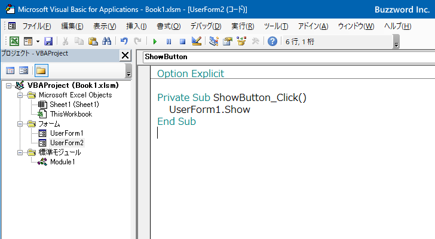Select Module1 in project tree
Screen dimensions: 435x239
[x=62, y=162]
